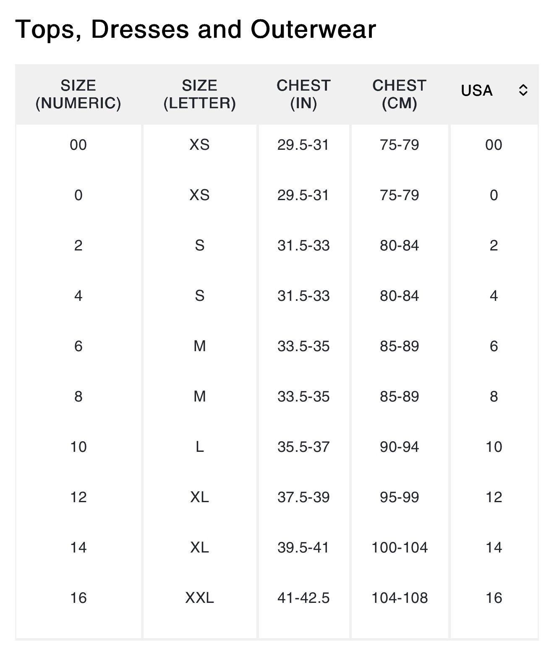
Task: Select numeric size 00 in first column
Action: click(78, 145)
